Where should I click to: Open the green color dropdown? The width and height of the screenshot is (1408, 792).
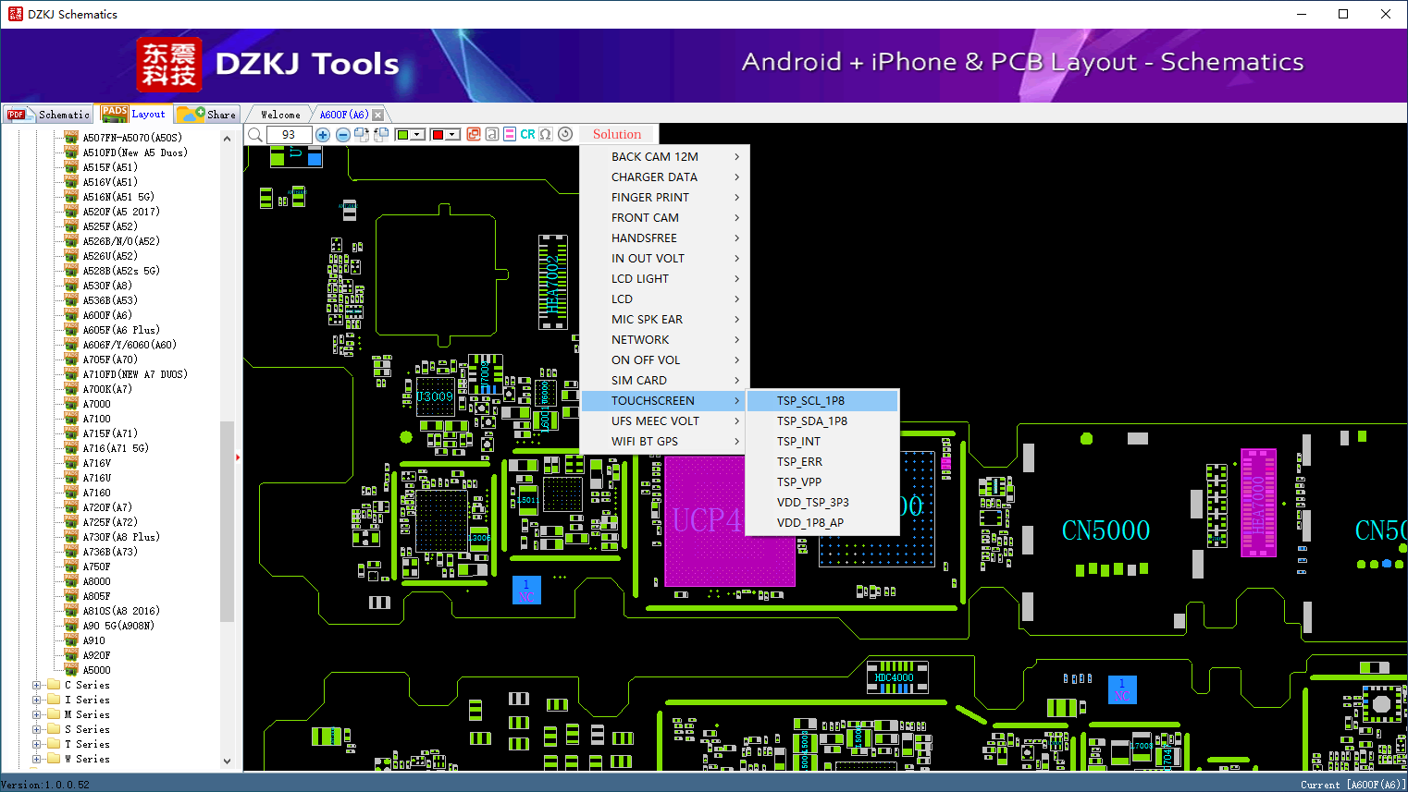[x=418, y=135]
